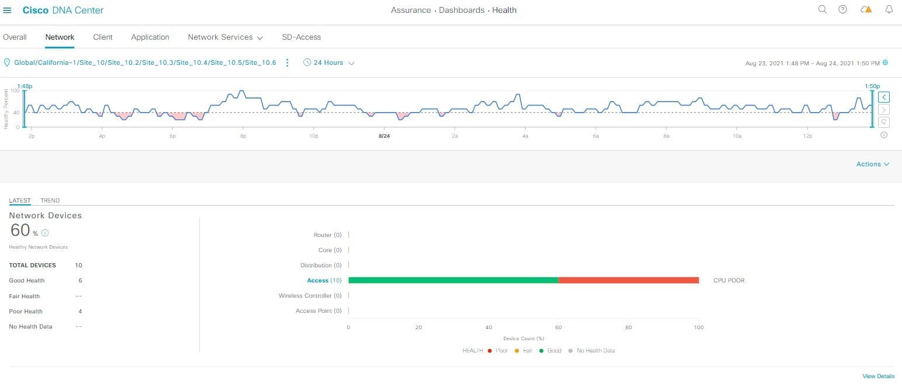Click the site location pin icon
Viewport: 902px width, 384px height.
pyautogui.click(x=8, y=62)
